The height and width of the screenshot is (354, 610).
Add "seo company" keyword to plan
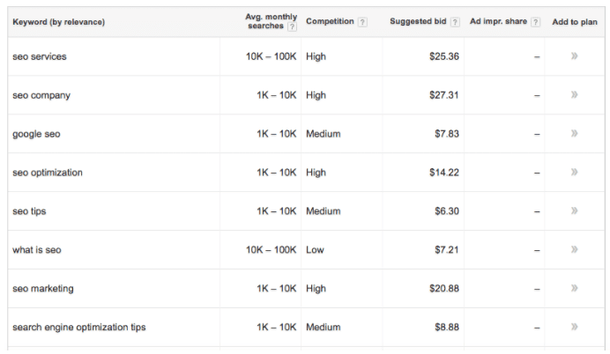click(574, 95)
